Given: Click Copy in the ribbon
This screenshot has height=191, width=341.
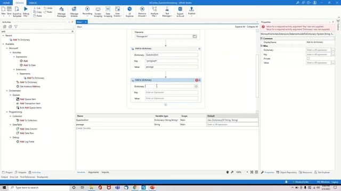Looking at the screenshot, I should [x=37, y=12].
